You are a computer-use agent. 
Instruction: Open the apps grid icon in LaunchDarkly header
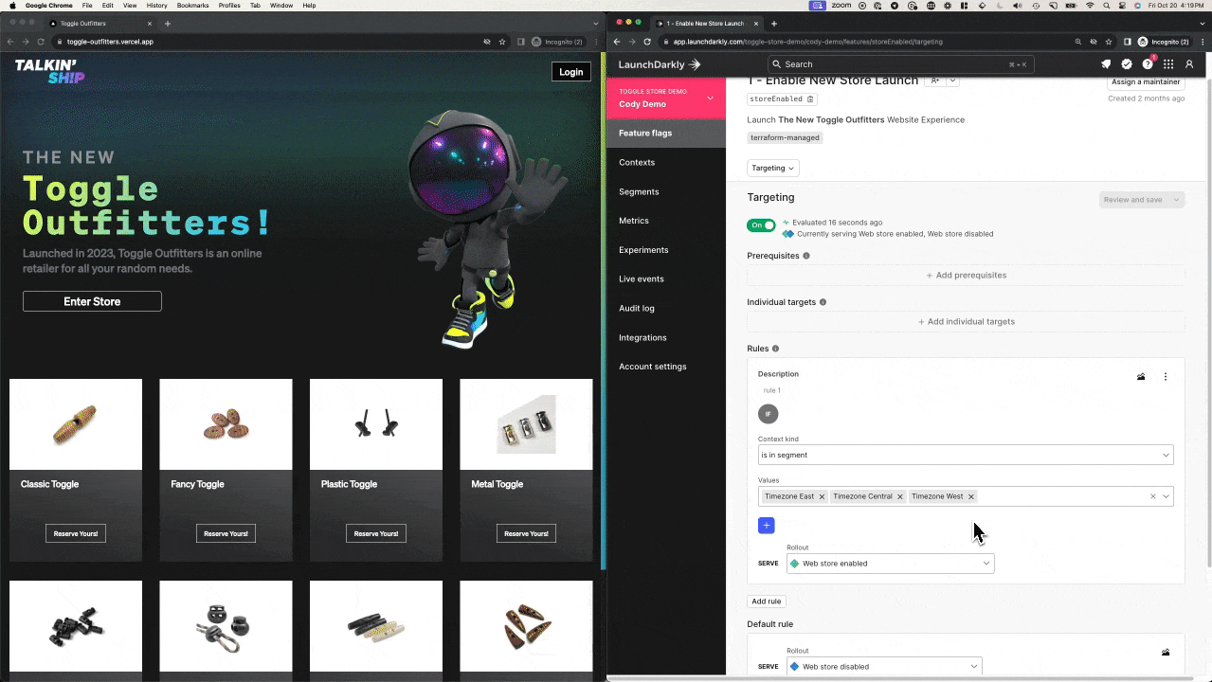point(1168,64)
